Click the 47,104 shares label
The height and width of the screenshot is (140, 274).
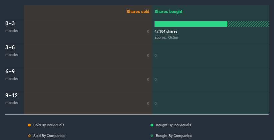(166, 31)
